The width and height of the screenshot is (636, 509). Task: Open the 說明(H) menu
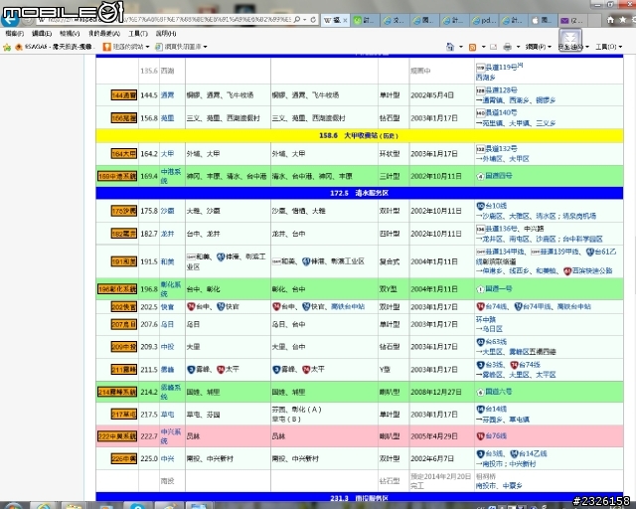166,34
